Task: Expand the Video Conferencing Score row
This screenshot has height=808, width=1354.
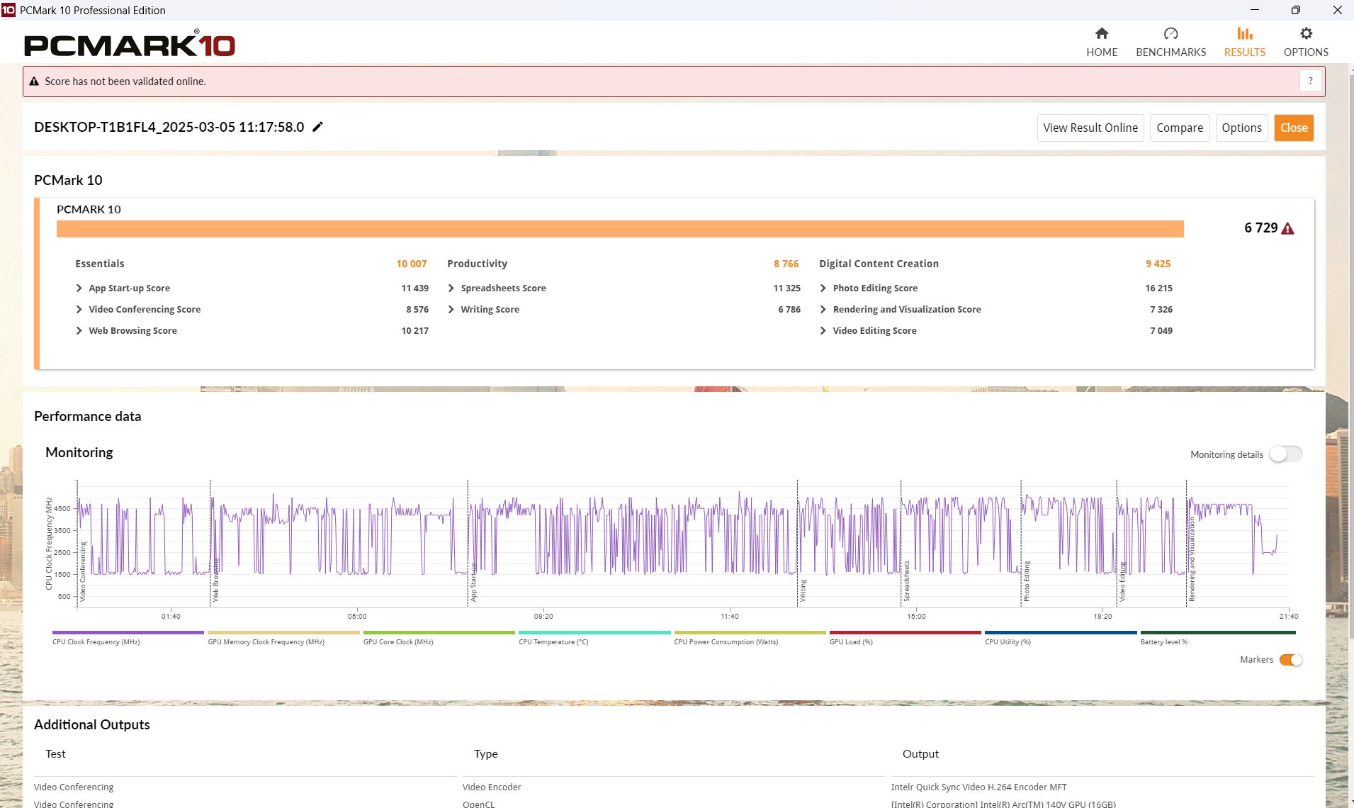Action: [x=79, y=310]
